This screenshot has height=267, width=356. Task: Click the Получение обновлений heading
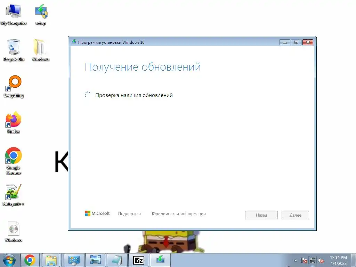pyautogui.click(x=143, y=67)
